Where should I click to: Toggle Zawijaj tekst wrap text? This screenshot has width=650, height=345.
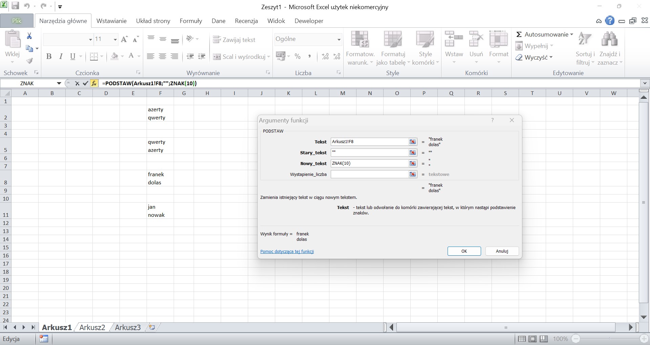click(234, 40)
